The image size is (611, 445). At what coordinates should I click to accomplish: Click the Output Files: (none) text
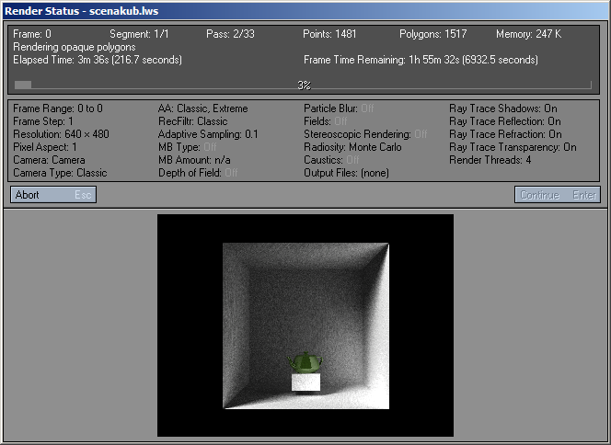[x=346, y=173]
